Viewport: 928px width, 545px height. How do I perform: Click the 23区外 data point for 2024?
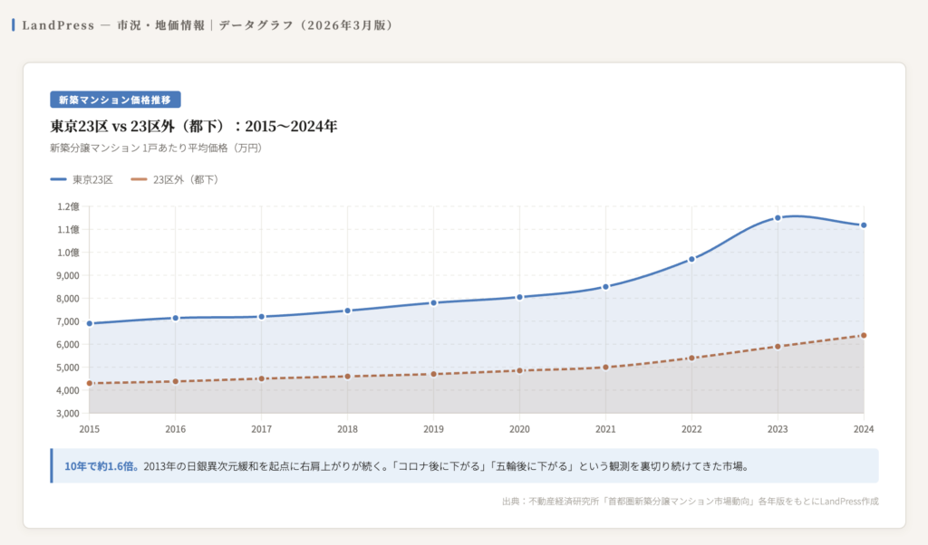tap(864, 336)
